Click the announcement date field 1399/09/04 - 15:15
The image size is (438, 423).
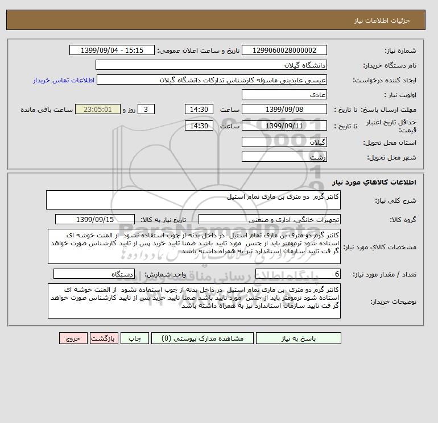112,50
